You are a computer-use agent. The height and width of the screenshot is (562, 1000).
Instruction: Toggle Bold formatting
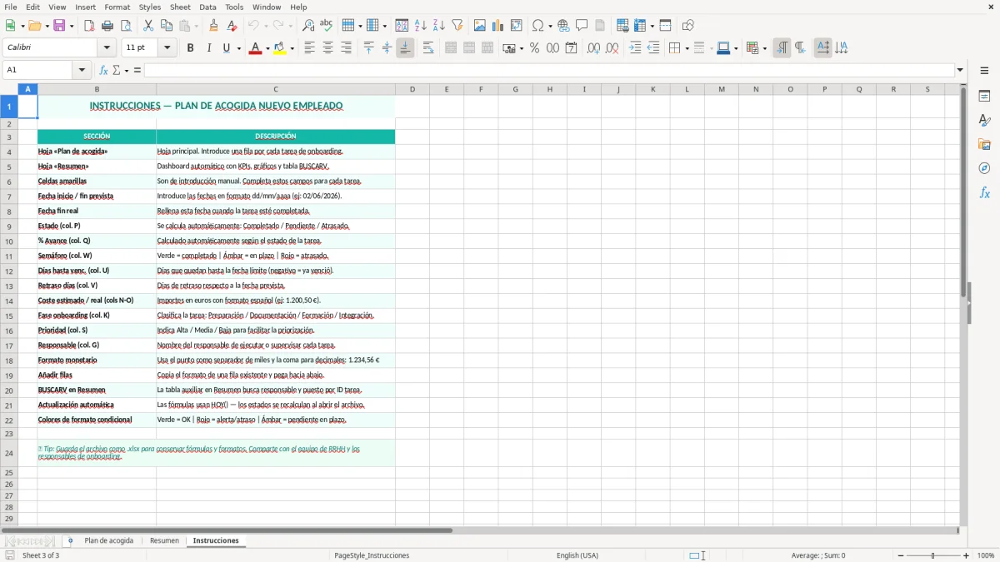(190, 48)
